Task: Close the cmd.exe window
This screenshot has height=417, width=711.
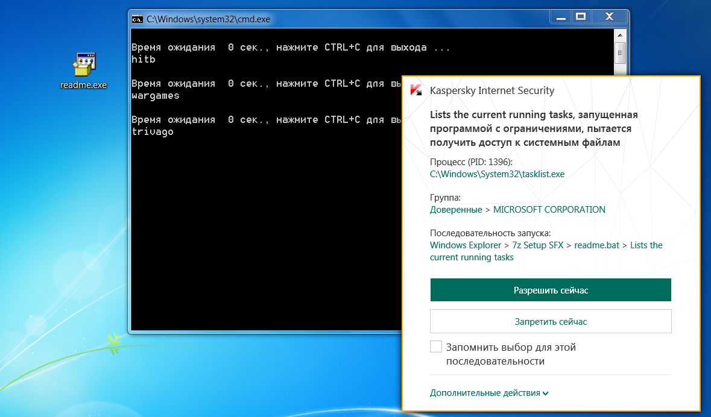Action: pyautogui.click(x=609, y=17)
